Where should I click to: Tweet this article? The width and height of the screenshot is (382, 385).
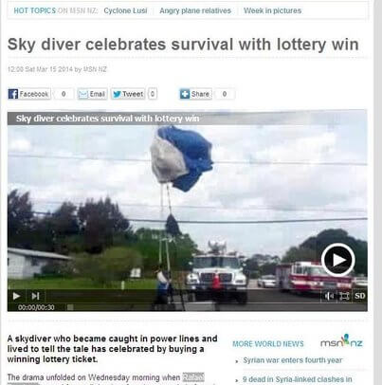pyautogui.click(x=128, y=94)
